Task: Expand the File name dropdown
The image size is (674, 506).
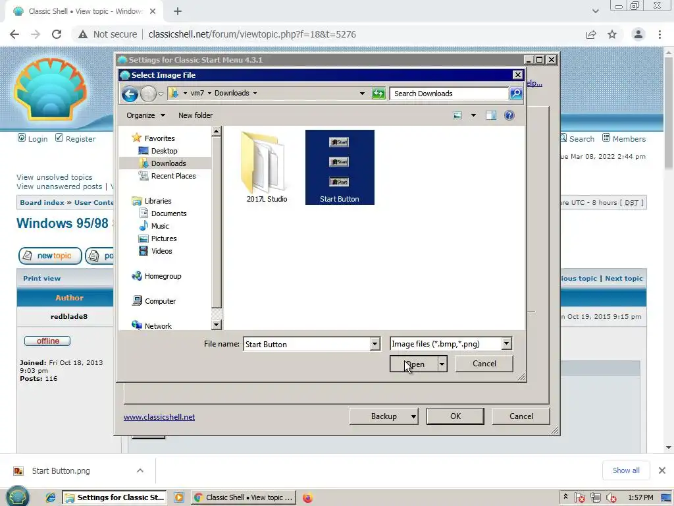Action: click(375, 344)
